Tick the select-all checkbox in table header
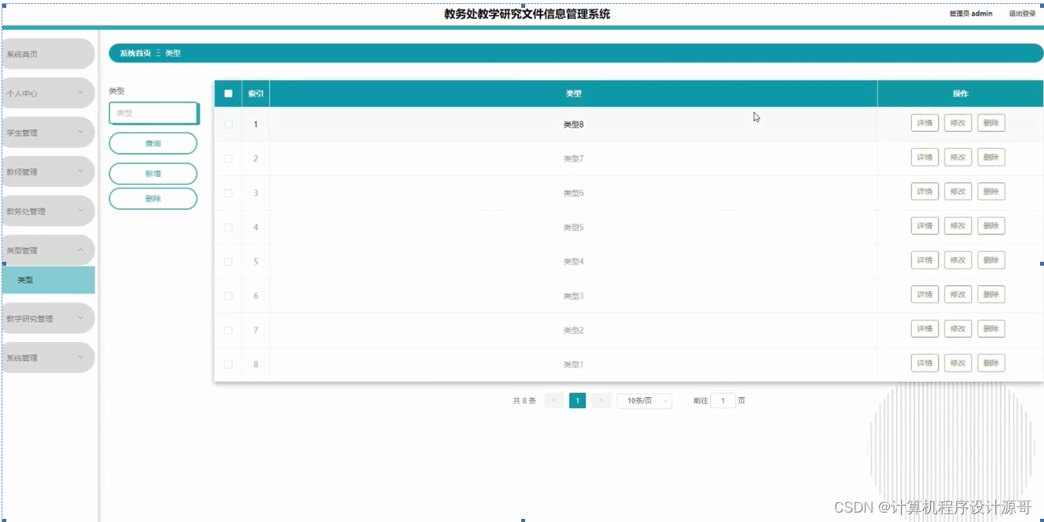 pyautogui.click(x=228, y=94)
